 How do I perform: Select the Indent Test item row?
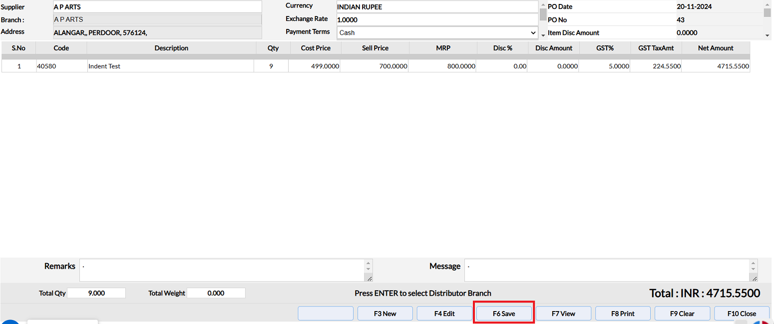[x=376, y=66]
